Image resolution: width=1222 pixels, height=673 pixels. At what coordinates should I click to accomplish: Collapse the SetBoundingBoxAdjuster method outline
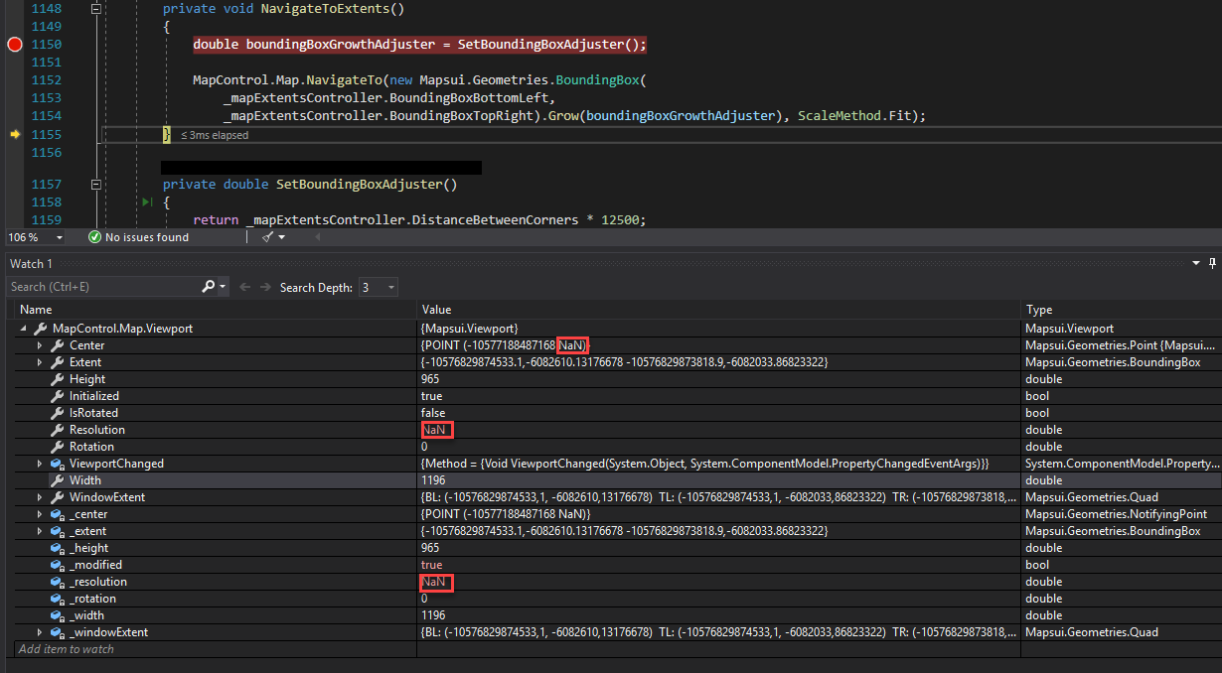tap(95, 183)
